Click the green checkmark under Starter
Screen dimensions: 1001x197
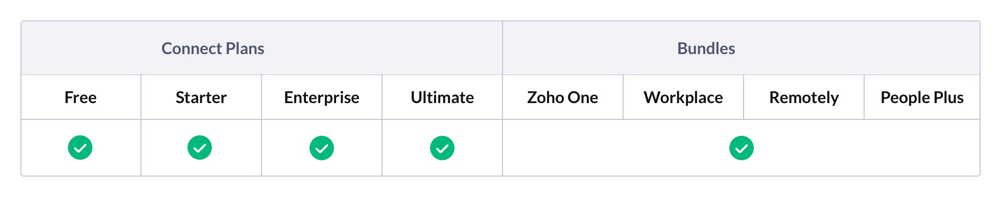point(200,147)
